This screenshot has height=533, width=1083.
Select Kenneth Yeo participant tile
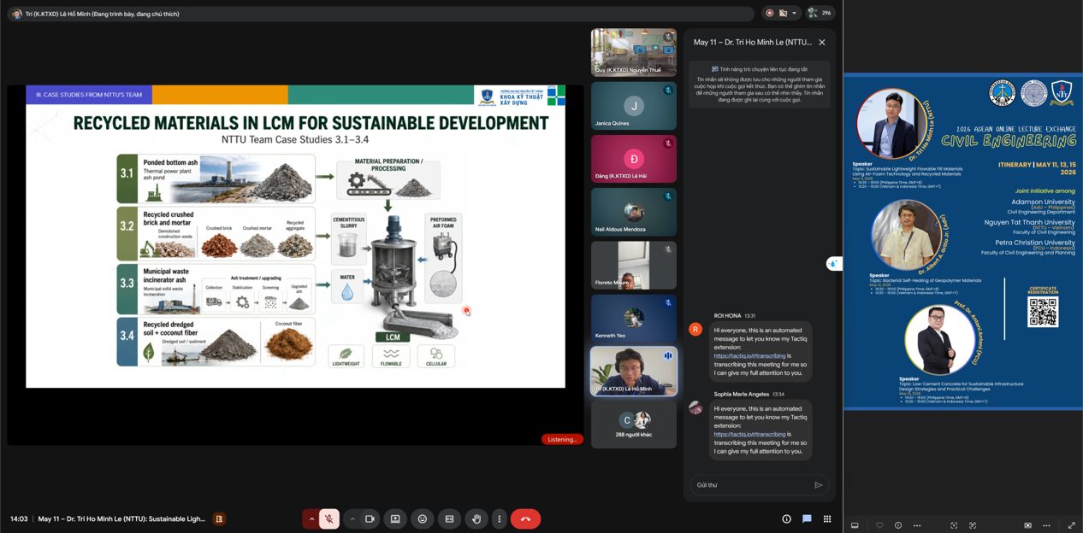coord(633,318)
